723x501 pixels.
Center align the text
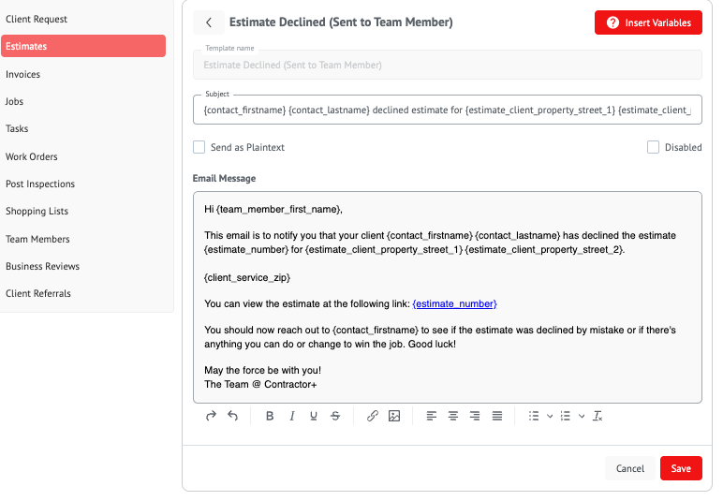(x=453, y=416)
